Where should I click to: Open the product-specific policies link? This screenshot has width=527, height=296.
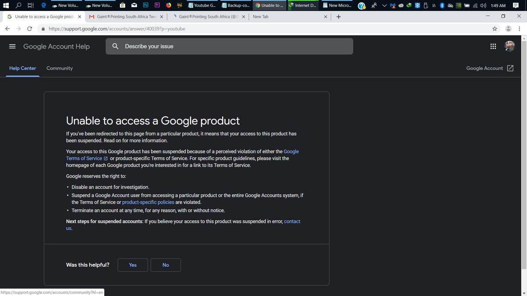click(x=148, y=202)
